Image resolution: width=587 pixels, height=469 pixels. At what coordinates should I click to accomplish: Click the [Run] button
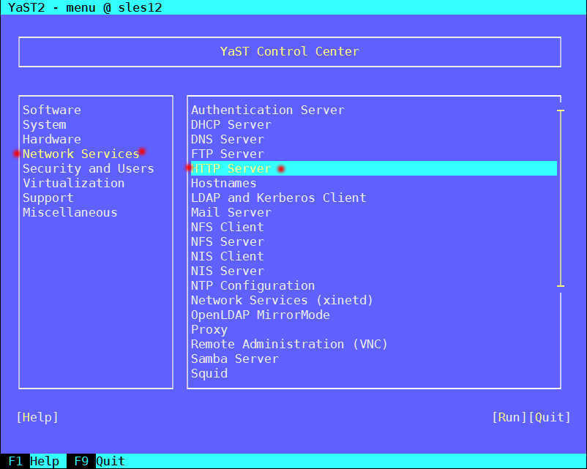click(509, 417)
